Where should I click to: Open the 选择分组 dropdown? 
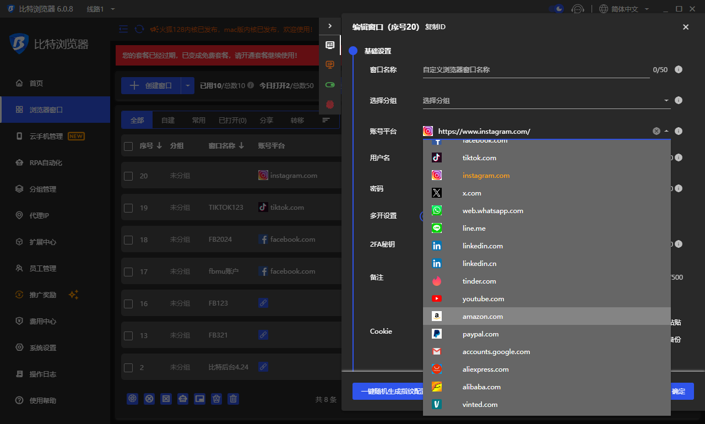coord(546,101)
